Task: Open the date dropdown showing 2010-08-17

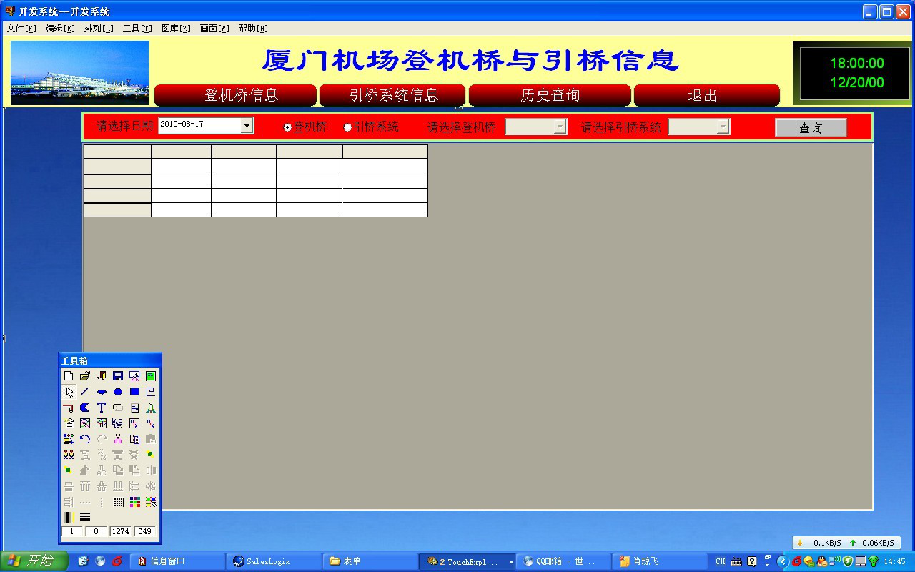Action: (x=248, y=125)
